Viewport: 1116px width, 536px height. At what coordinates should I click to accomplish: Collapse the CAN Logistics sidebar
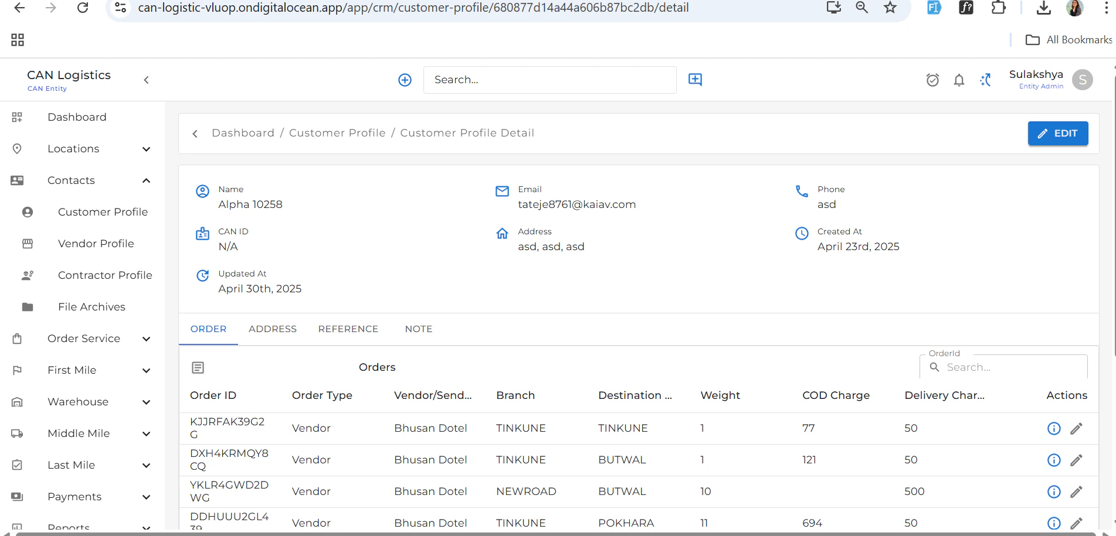pos(146,80)
